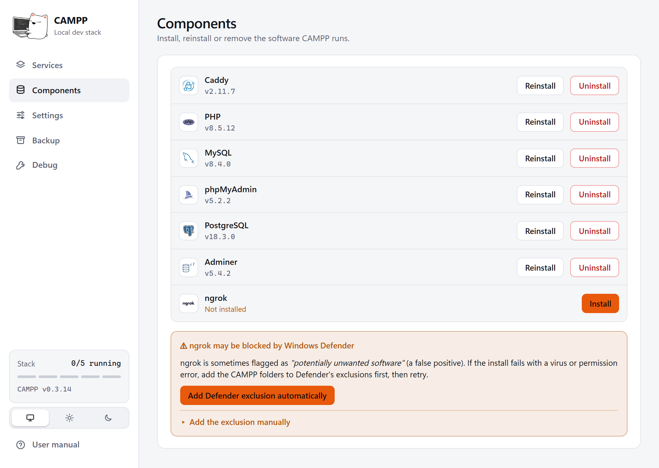The height and width of the screenshot is (468, 659).
Task: Click the PostgreSQL version 'v18.3.0'
Action: [x=220, y=237]
